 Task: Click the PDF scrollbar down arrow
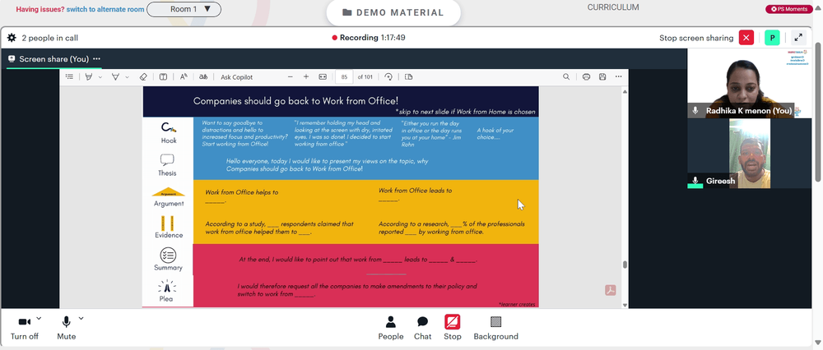625,305
